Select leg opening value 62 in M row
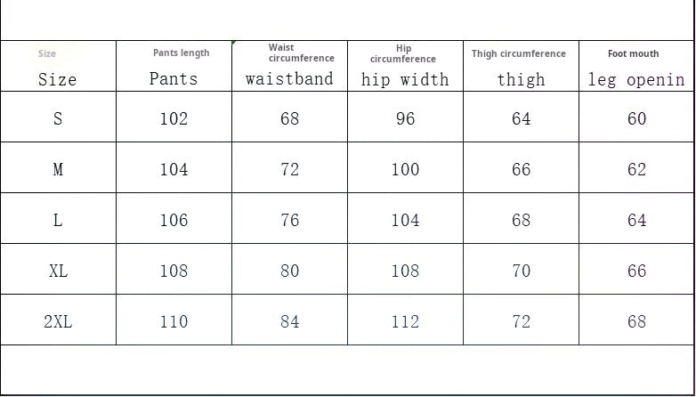This screenshot has width=696, height=397. [636, 169]
